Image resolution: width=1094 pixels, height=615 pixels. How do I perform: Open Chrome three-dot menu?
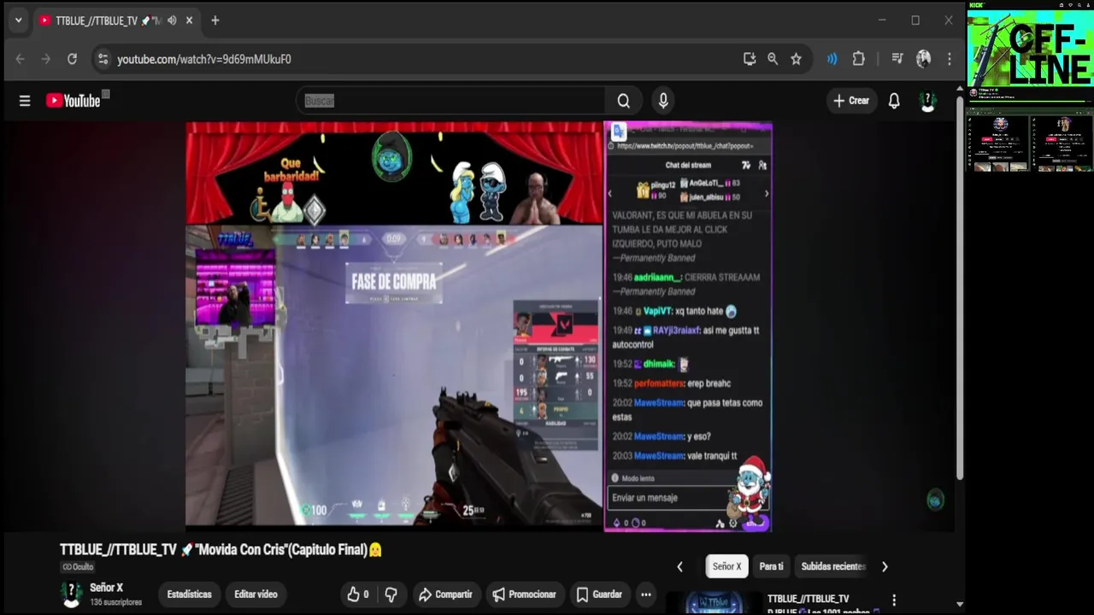949,59
